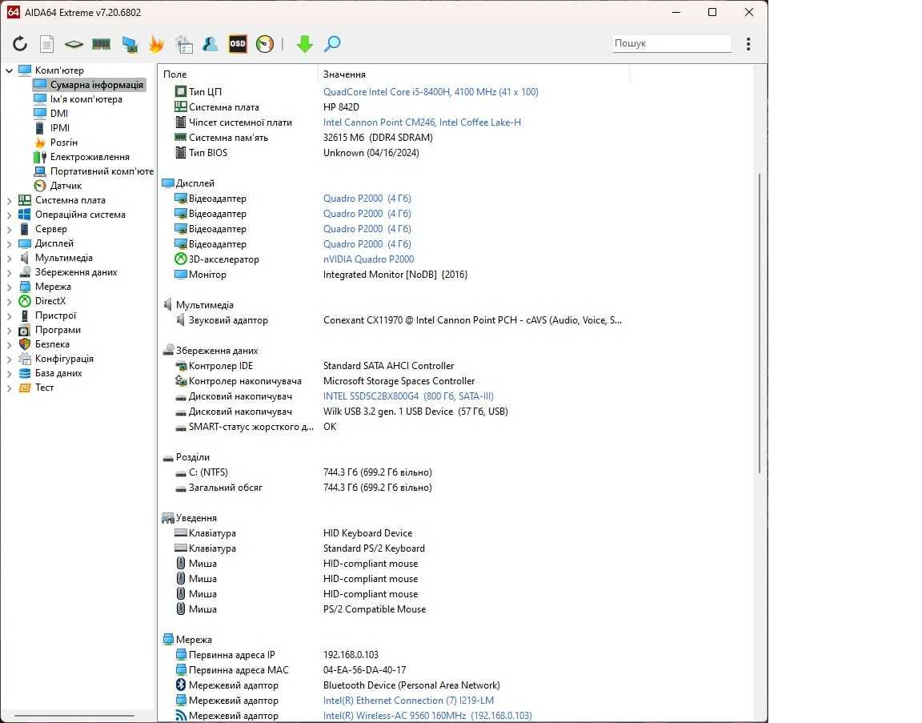This screenshot has width=922, height=723.
Task: Select the Мережа category label in the tree
Action: (x=53, y=287)
